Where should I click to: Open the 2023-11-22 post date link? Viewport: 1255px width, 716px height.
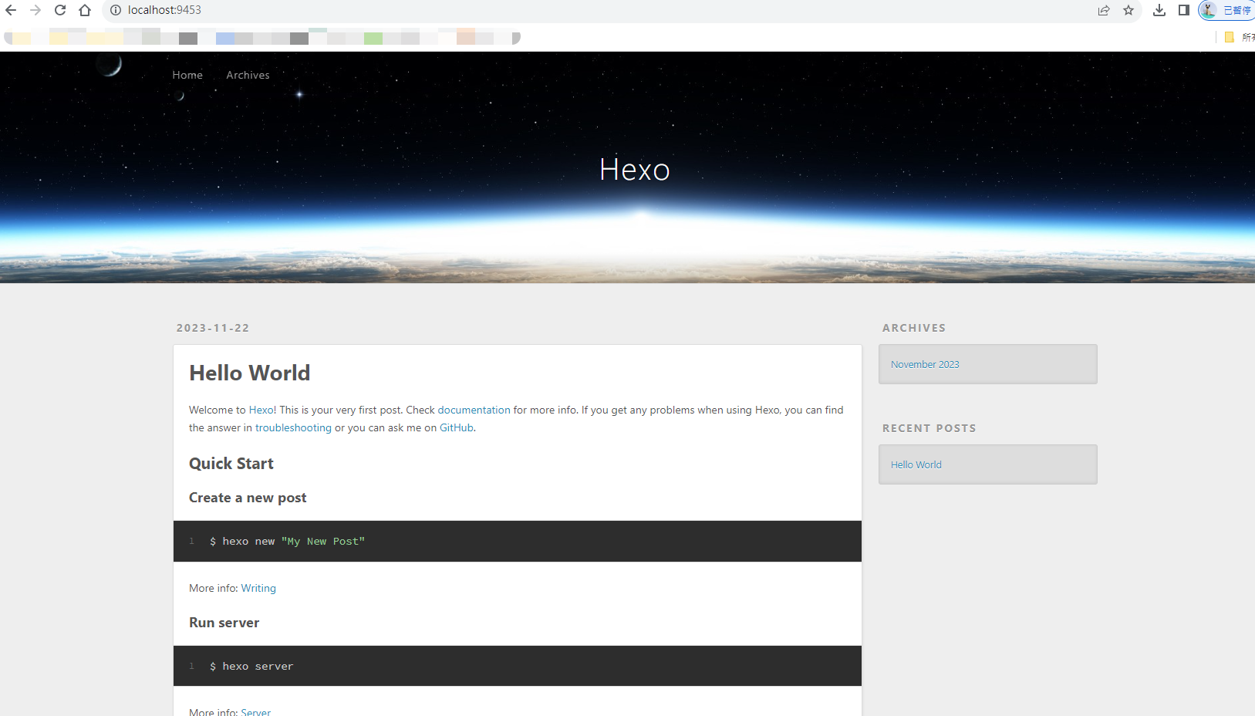click(x=213, y=328)
